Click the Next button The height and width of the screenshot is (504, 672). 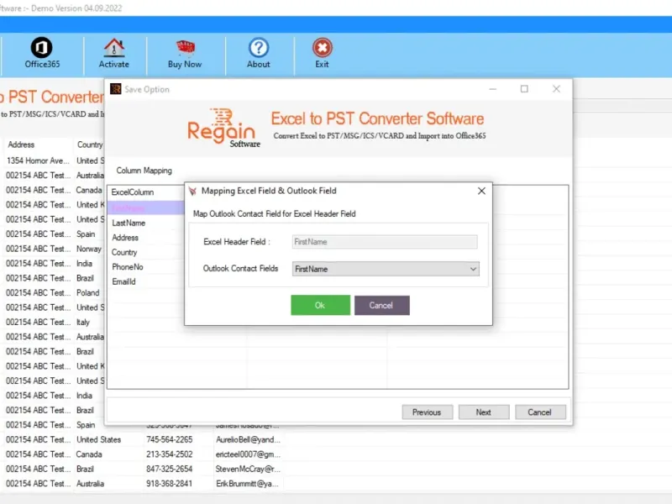click(484, 412)
